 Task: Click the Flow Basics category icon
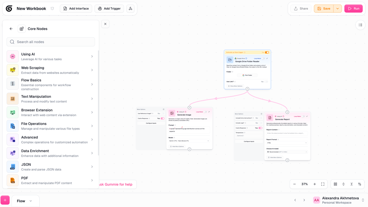tap(13, 84)
